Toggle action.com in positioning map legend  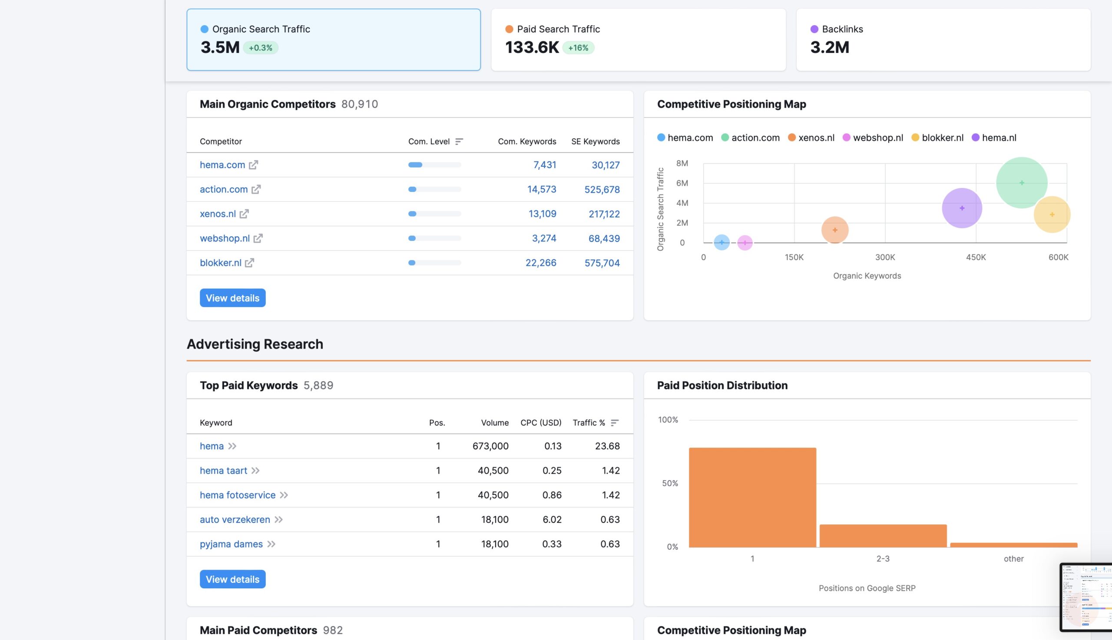click(750, 138)
